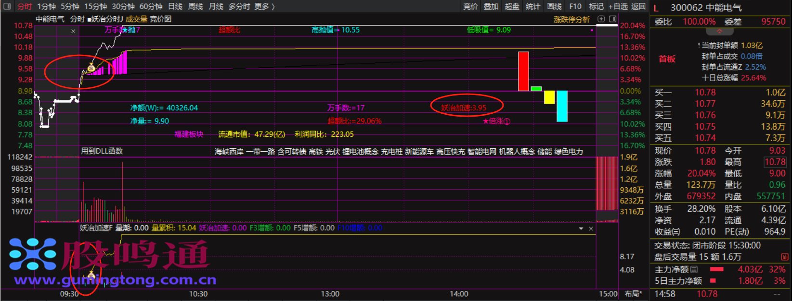Select the 画线 drawing tool
Screen dimensions: 792x301
[x=554, y=6]
